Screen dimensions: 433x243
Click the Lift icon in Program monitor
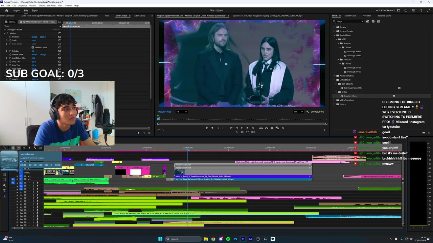click(x=261, y=128)
